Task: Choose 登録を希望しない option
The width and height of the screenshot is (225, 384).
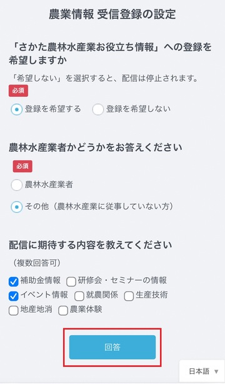Action: 98,109
